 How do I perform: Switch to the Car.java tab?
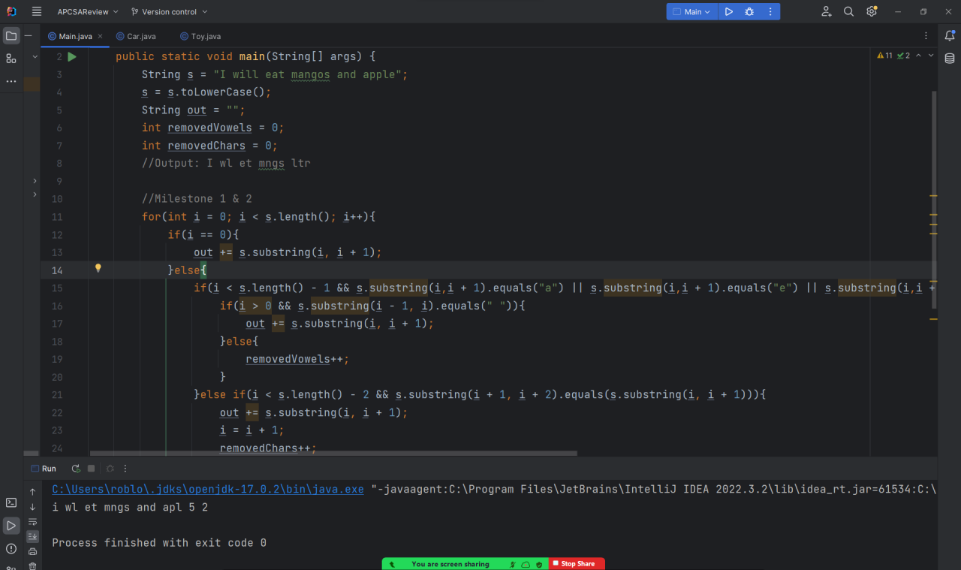(140, 36)
